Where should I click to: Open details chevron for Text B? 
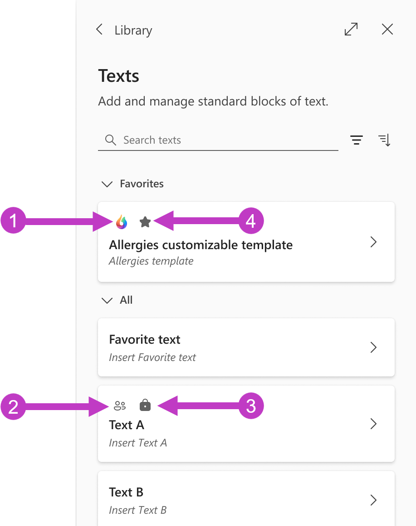click(373, 500)
